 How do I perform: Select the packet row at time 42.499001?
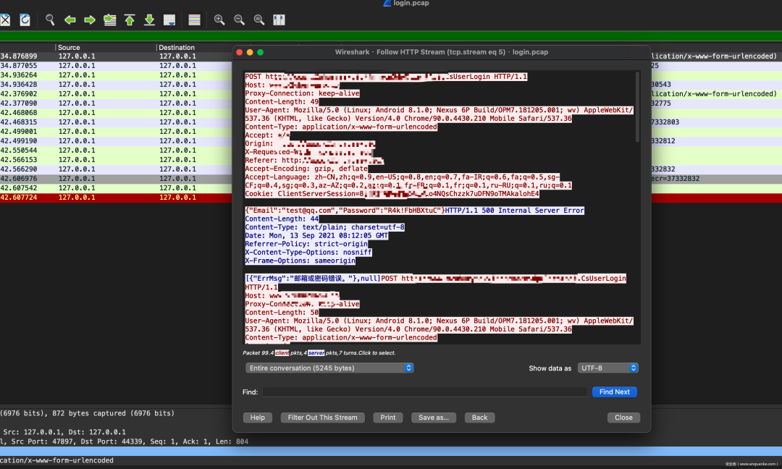click(116, 132)
